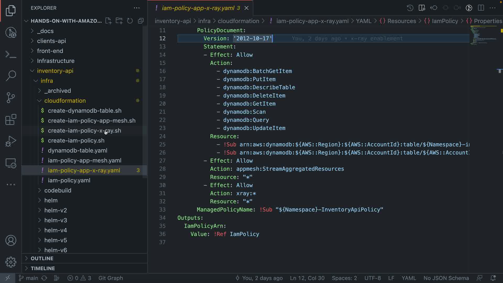503x283 pixels.
Task: Click synchronize changes icon next to main
Action: coord(44,278)
